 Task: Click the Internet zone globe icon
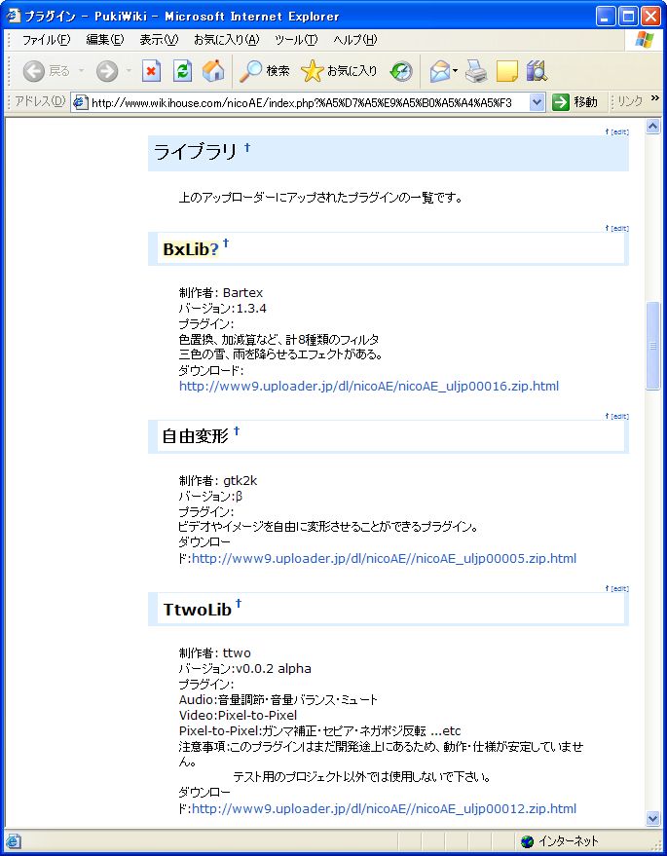tap(527, 841)
